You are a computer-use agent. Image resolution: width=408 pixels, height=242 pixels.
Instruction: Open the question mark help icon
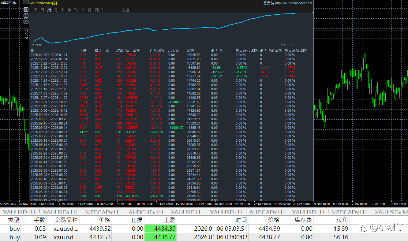click(x=26, y=16)
